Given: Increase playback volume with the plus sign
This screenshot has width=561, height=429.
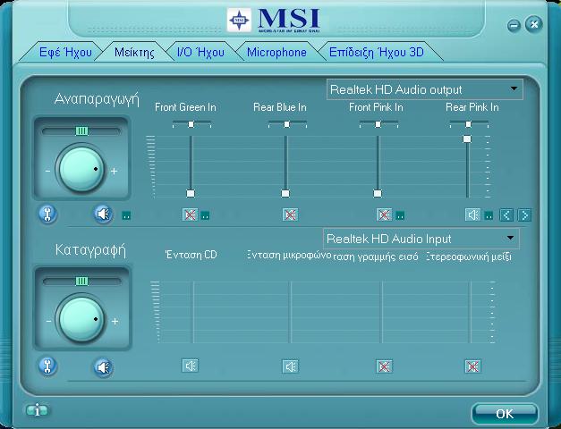Looking at the screenshot, I should coord(115,172).
